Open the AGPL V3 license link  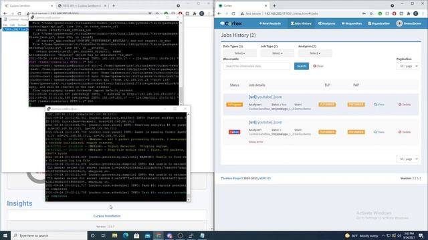pos(265,178)
